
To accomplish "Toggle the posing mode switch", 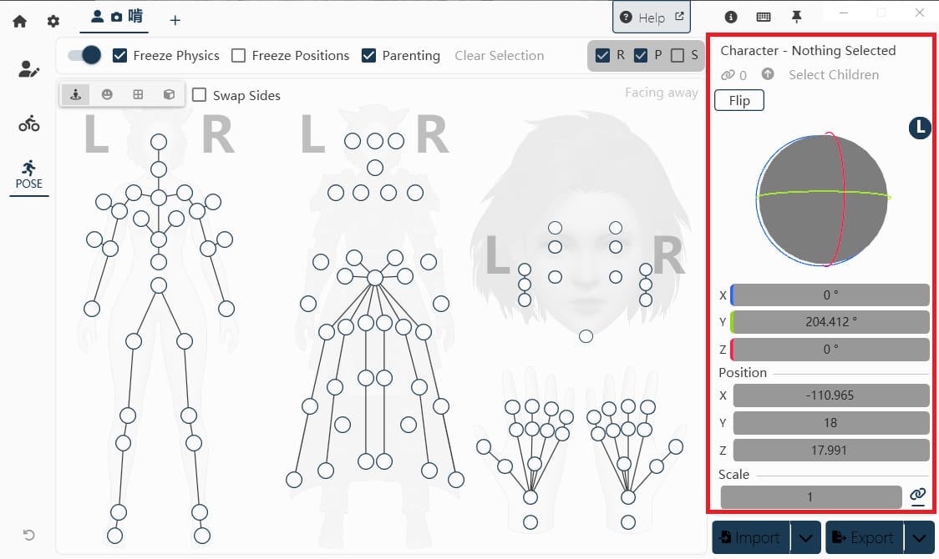I will pos(84,56).
